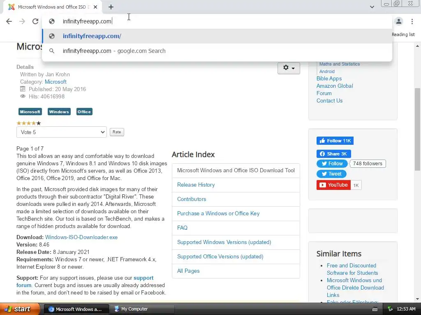This screenshot has height=315, width=421.
Task: Open FAQ in Article Index
Action: [x=182, y=228]
